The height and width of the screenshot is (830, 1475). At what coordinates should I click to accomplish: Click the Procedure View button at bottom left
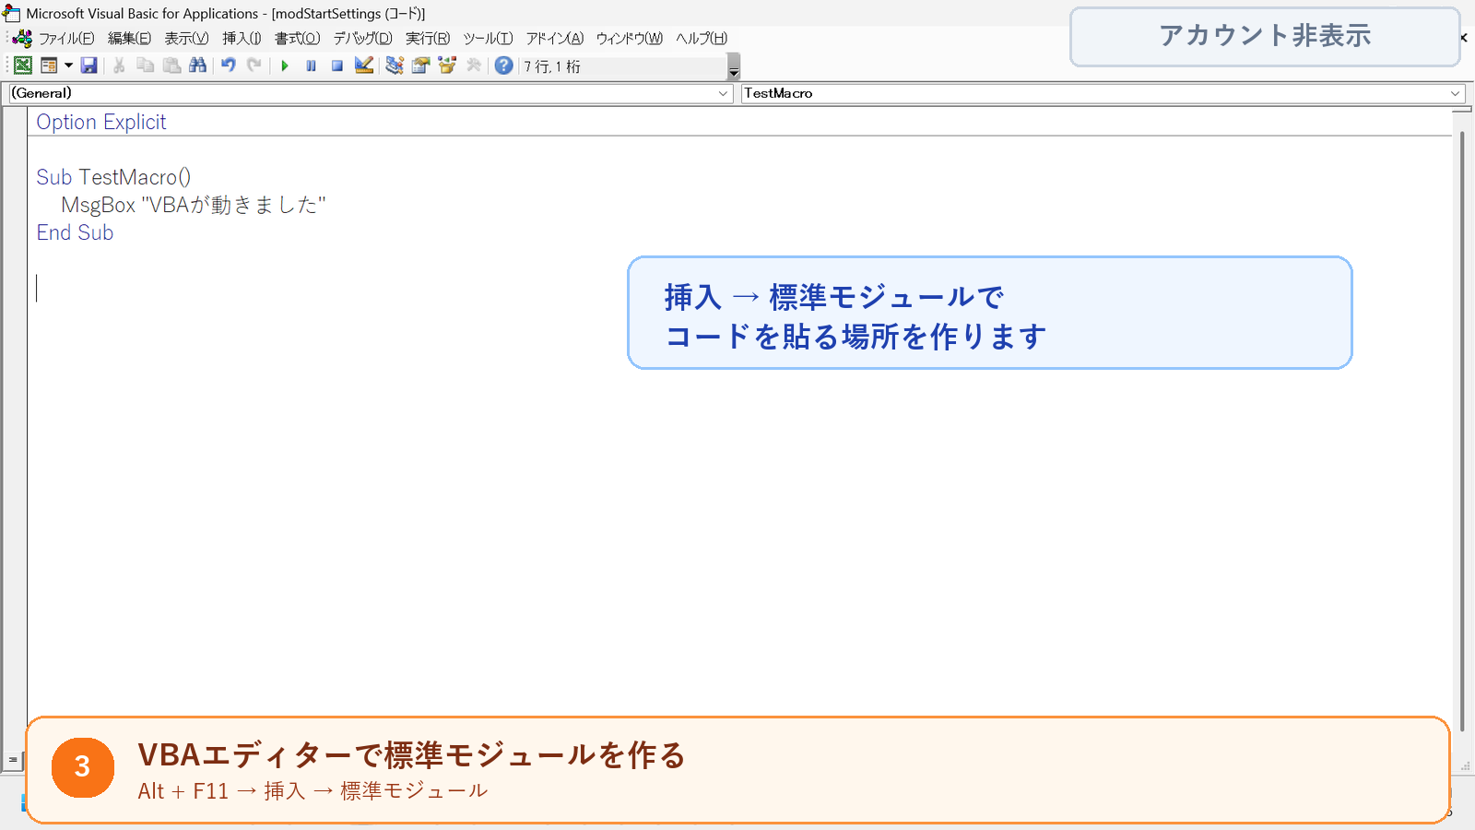[x=13, y=761]
